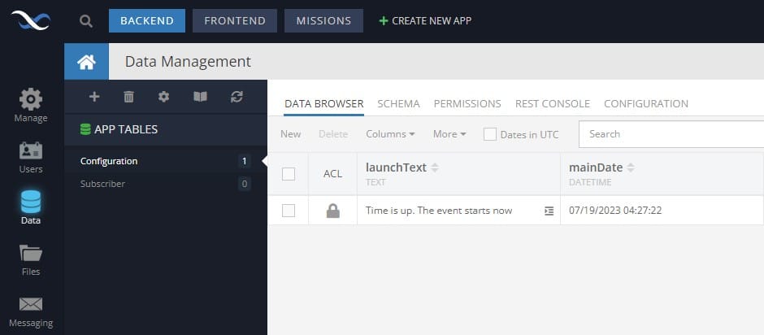
Task: Enable the Dates in UTC checkbox
Action: (489, 134)
